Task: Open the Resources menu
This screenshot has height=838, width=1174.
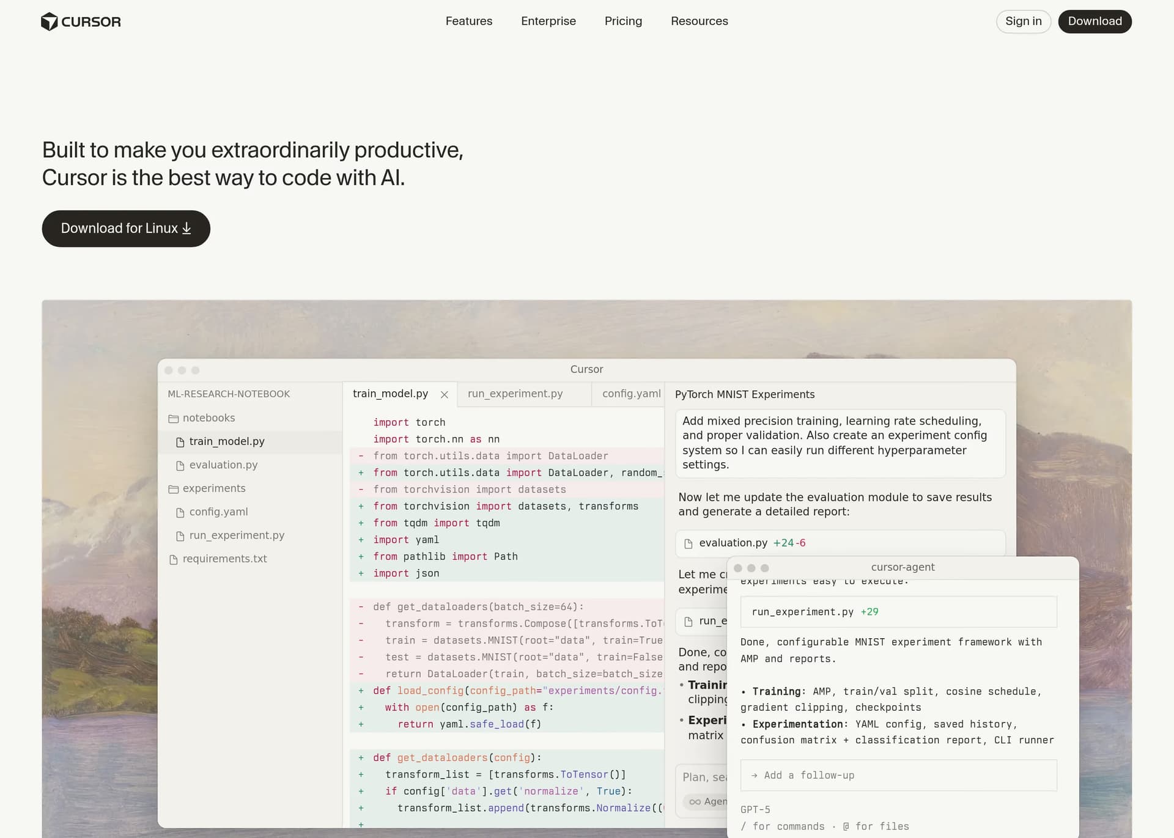Action: coord(700,21)
